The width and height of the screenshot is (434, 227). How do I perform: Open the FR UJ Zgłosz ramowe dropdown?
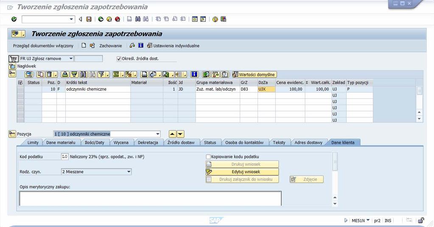[71, 58]
